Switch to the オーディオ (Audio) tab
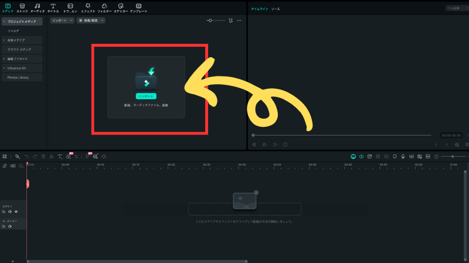Viewport: 469px width, 263px height. pos(38,8)
